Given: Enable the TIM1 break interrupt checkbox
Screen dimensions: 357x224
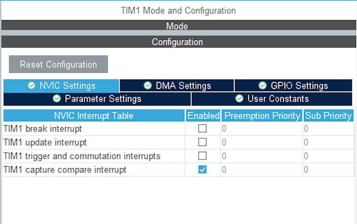Looking at the screenshot, I should [203, 129].
